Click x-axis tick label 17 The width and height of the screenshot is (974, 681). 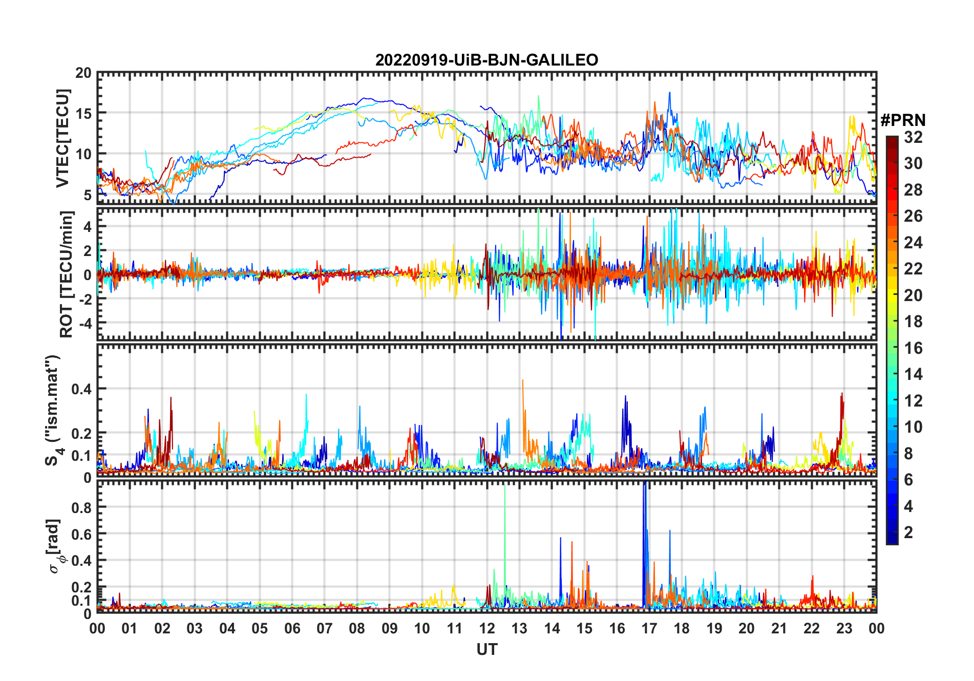tap(649, 628)
